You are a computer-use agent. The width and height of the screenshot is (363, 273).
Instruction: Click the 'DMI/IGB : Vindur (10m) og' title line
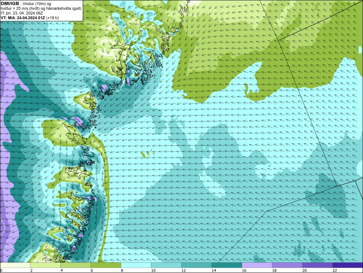click(26, 4)
